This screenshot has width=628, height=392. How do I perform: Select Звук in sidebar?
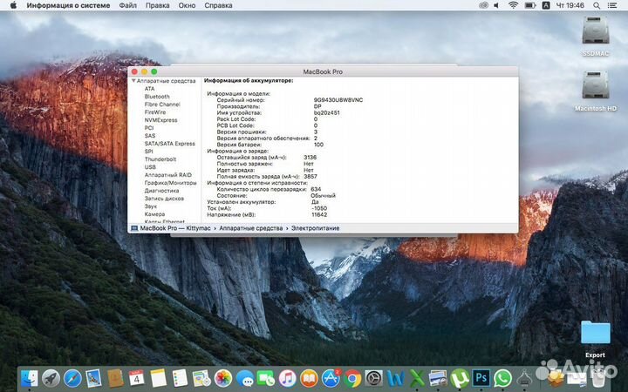click(151, 206)
